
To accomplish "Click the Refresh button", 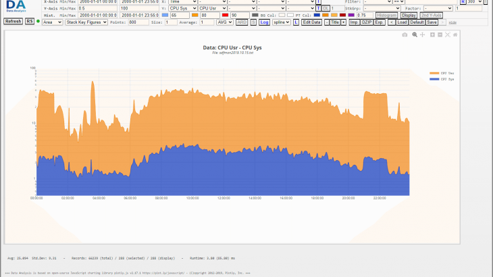I will point(13,22).
